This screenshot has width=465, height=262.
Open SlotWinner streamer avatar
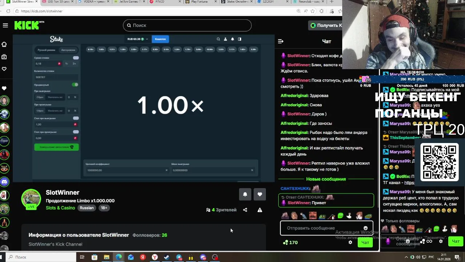[31, 199]
